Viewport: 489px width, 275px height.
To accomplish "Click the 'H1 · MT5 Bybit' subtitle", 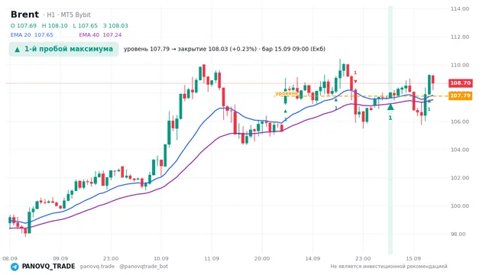I will point(69,15).
